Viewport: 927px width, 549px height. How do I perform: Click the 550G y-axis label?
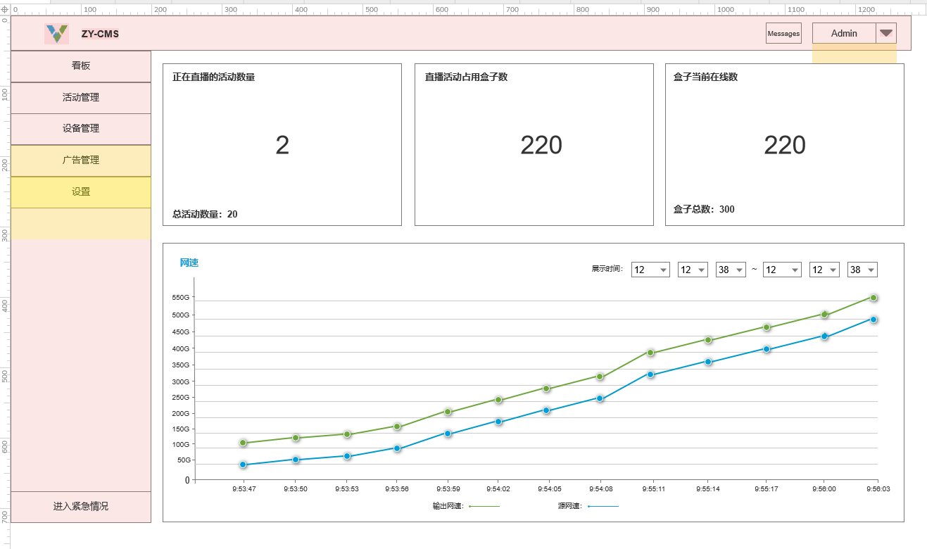tap(181, 298)
